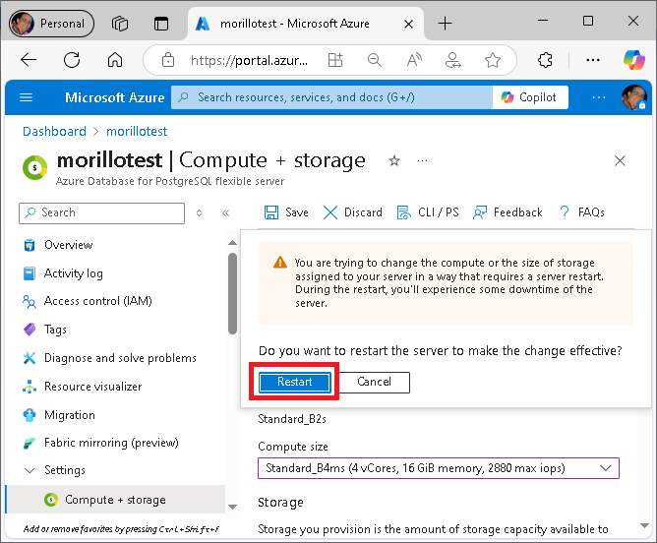Select the morillotest - Microsoft Azure tab
This screenshot has width=657, height=543.
306,24
